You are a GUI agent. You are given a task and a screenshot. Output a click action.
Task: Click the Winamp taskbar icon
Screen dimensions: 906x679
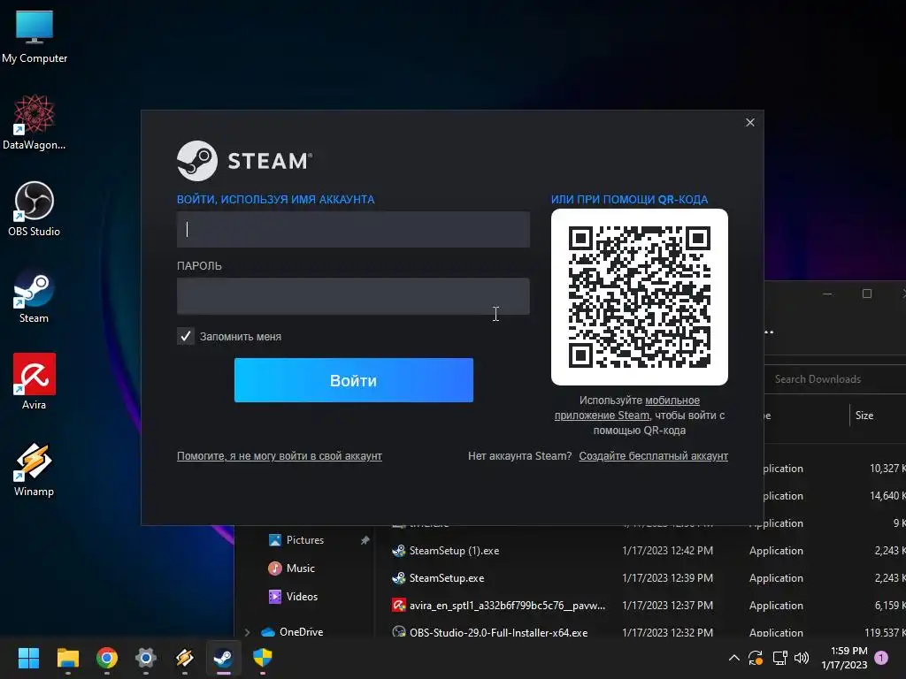click(x=184, y=658)
